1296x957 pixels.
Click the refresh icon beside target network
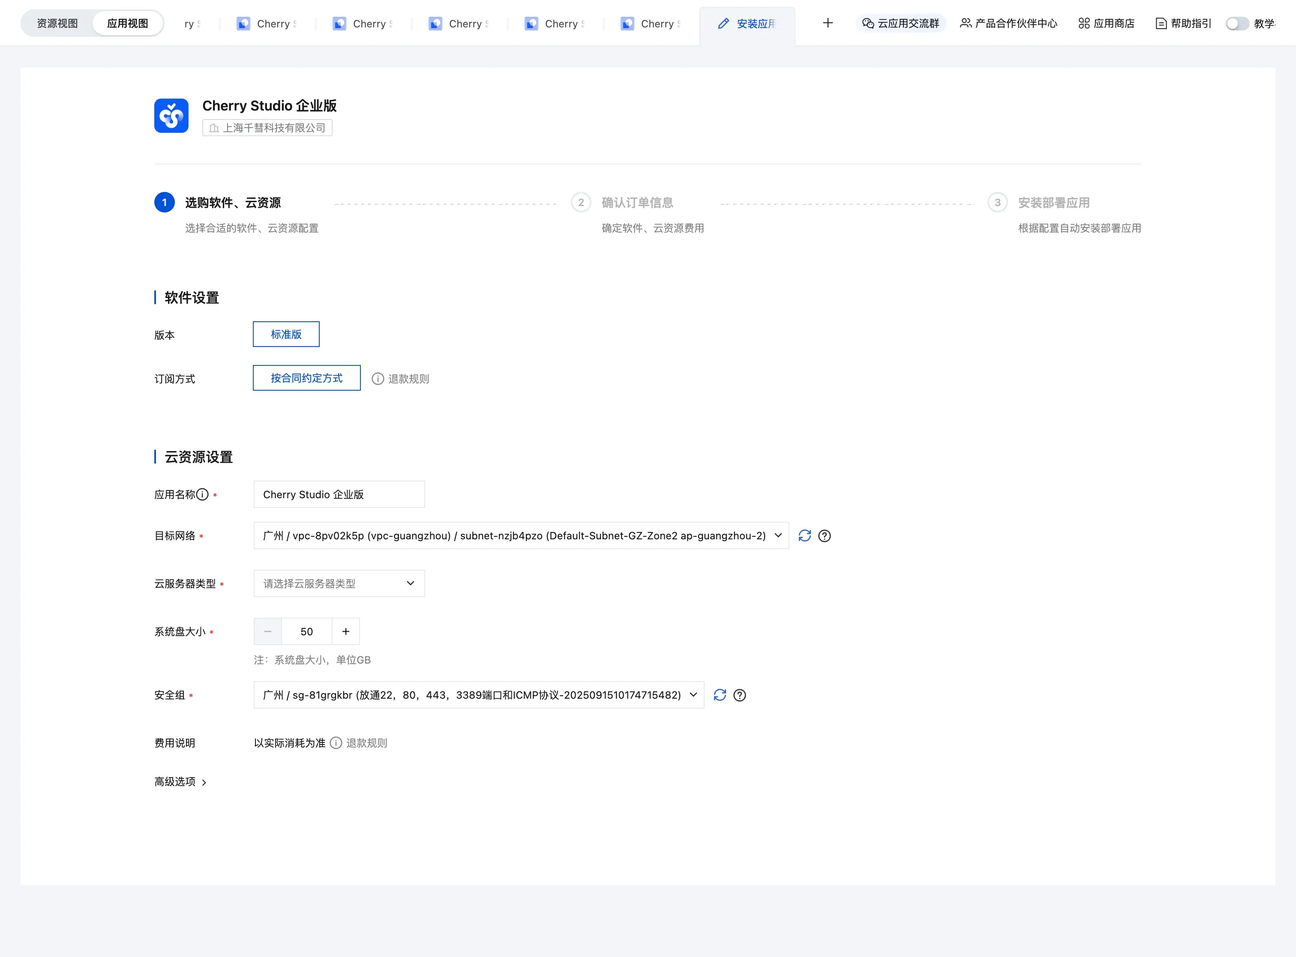(x=804, y=536)
